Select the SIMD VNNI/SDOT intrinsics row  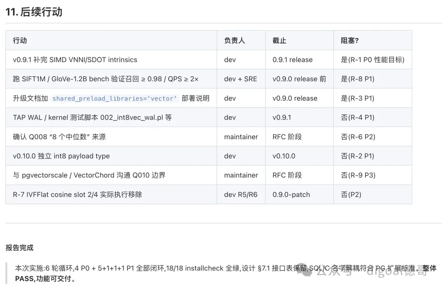pyautogui.click(x=209, y=60)
